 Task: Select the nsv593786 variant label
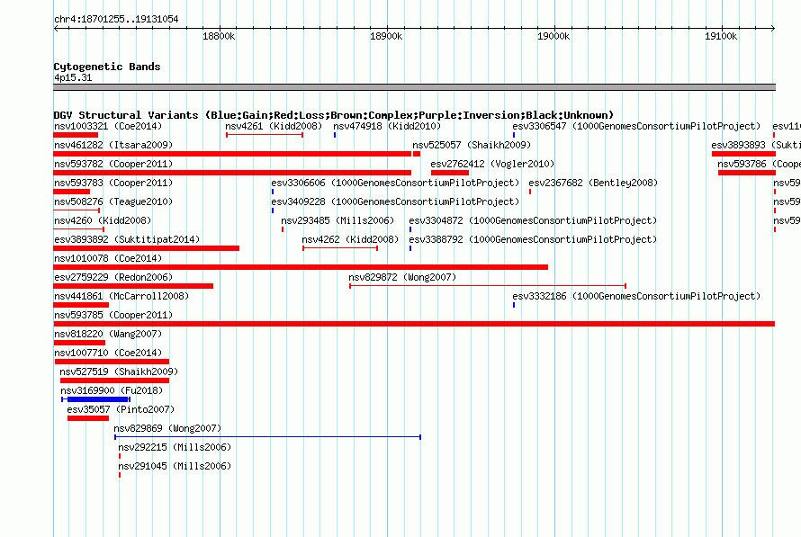click(x=759, y=164)
